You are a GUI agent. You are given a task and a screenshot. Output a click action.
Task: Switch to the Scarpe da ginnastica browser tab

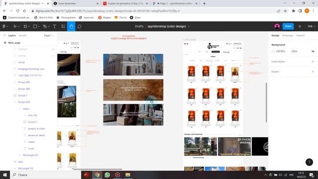[x=126, y=3]
